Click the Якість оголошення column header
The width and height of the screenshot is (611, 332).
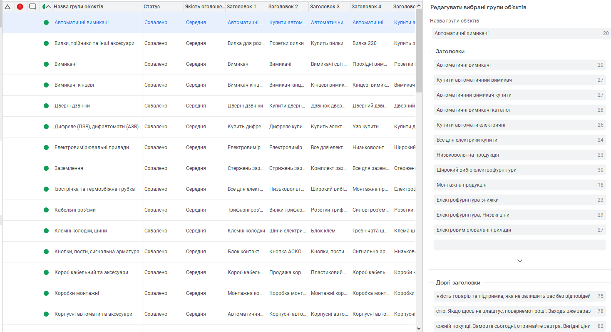(204, 7)
